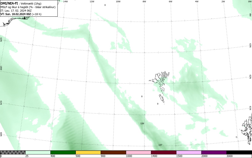Click the legend tick label 1500
Screen dimensions: 252x158
pyautogui.click(x=179, y=156)
